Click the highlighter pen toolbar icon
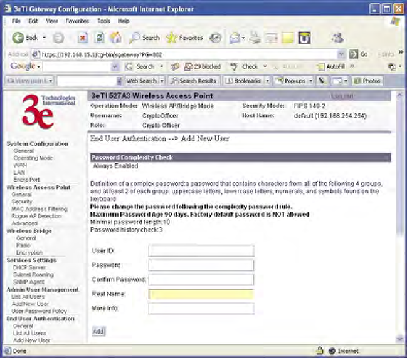Image resolution: width=407 pixels, height=358 pixels. pos(322,81)
